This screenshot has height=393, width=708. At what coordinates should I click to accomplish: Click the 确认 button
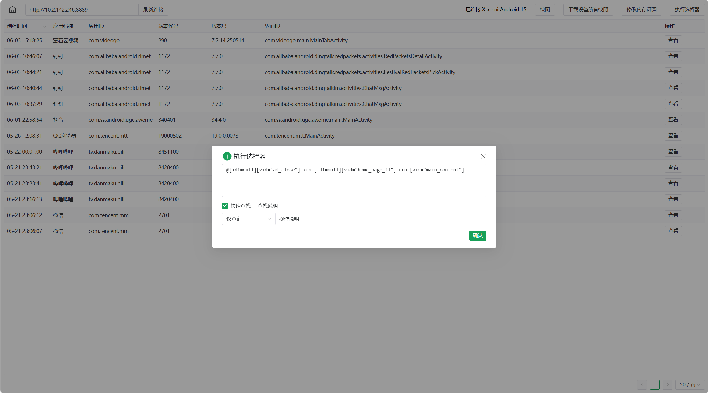[x=478, y=236]
